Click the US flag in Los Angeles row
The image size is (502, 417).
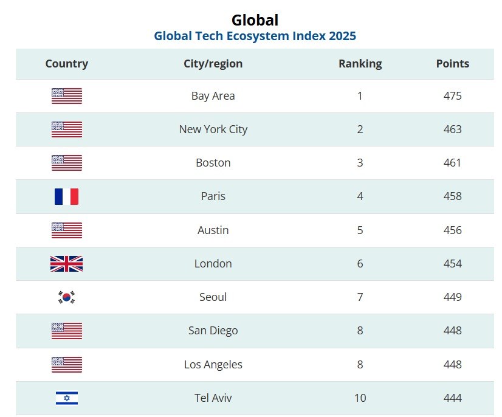67,365
